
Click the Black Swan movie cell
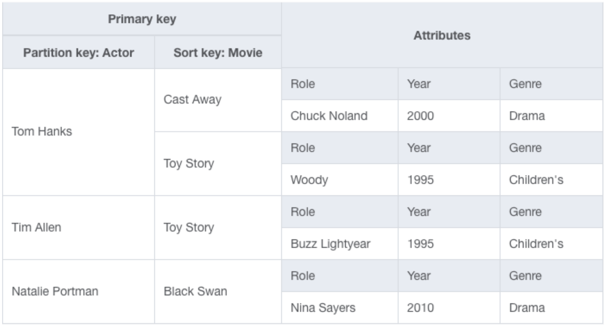(x=218, y=291)
